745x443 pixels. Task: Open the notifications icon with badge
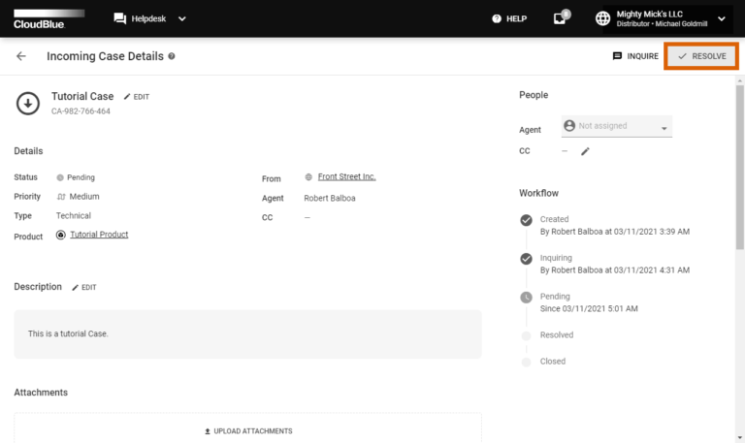pos(561,17)
